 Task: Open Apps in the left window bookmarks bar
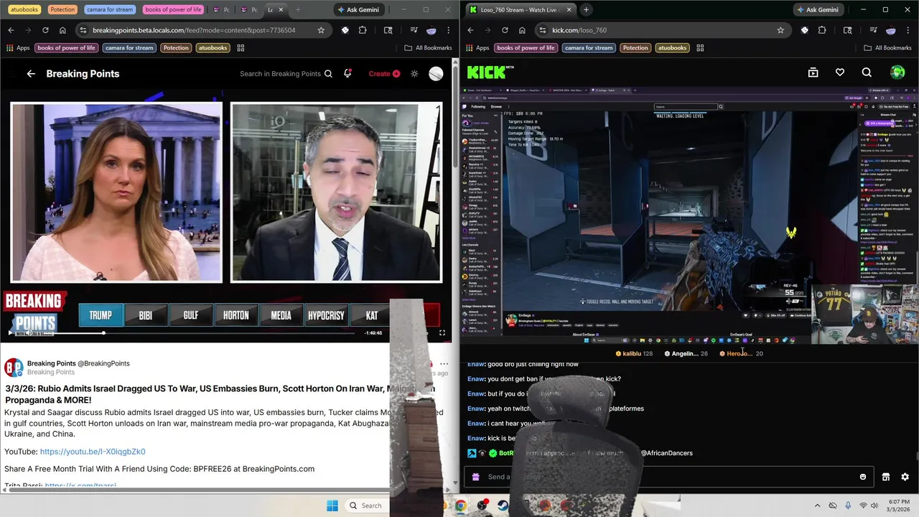pyautogui.click(x=18, y=48)
